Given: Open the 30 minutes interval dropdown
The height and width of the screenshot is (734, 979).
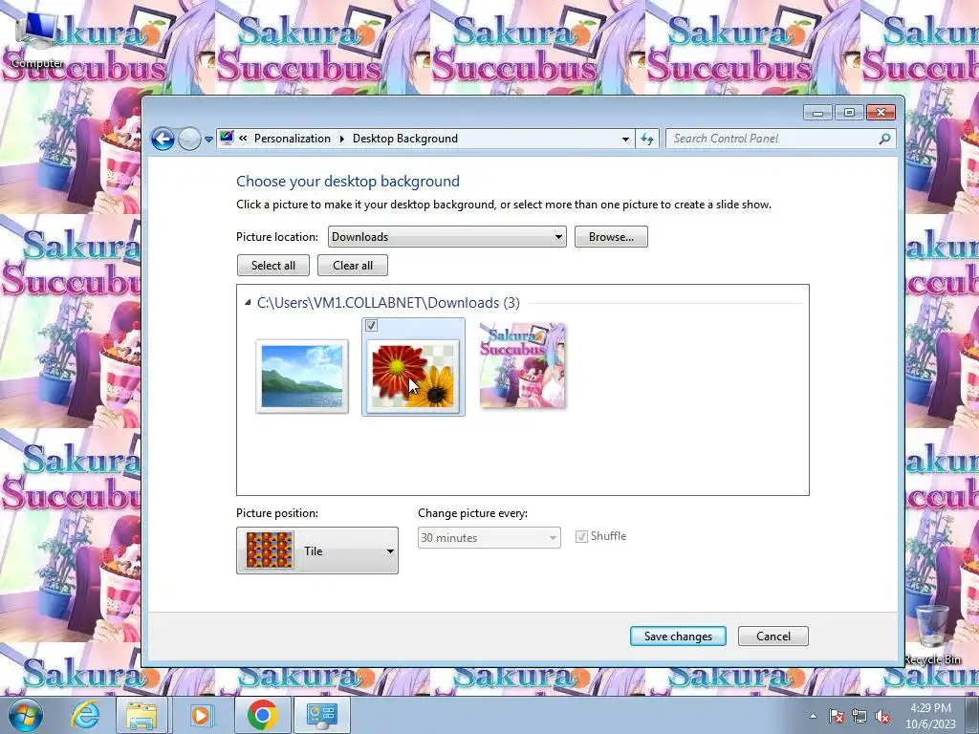Looking at the screenshot, I should [x=489, y=537].
